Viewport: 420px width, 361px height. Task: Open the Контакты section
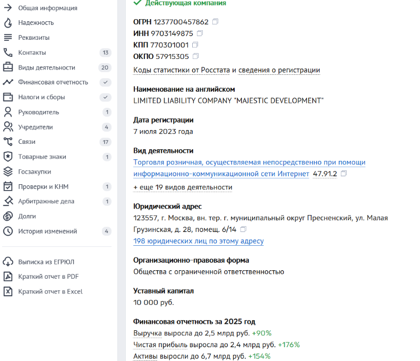pos(32,53)
